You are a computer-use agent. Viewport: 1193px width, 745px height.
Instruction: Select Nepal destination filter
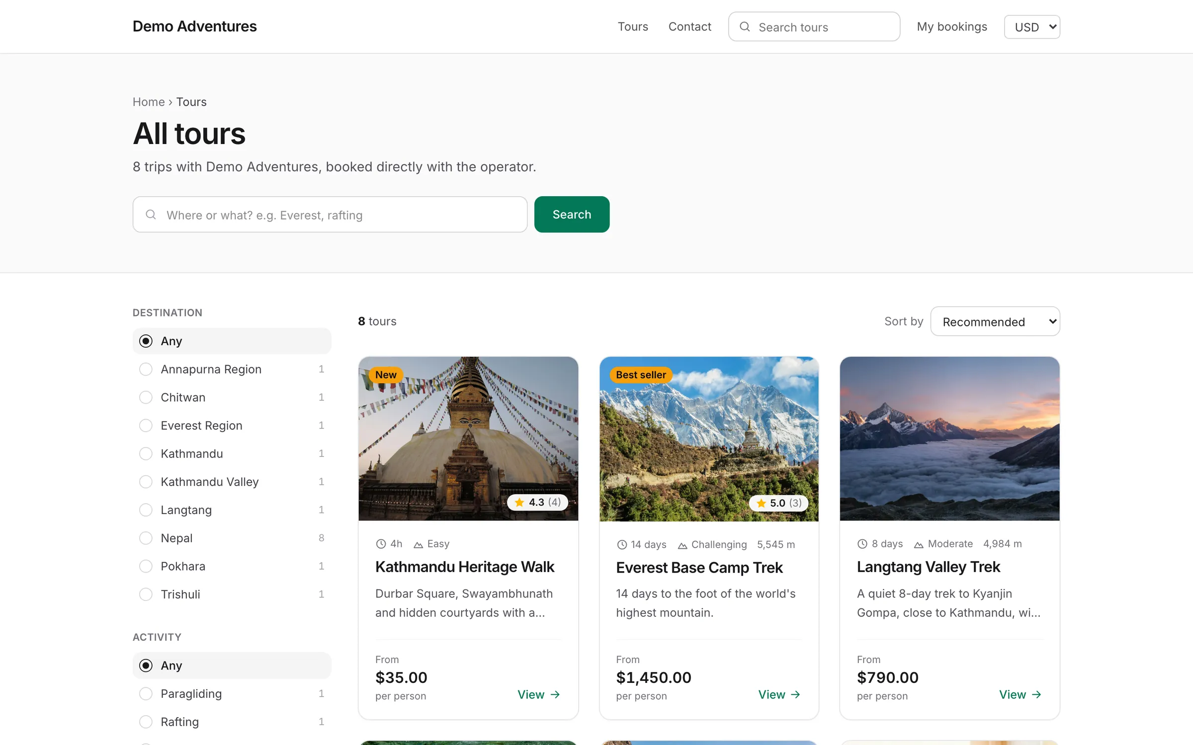click(232, 538)
